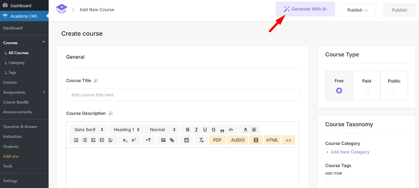Viewport: 419px width, 188px height.
Task: Click the PDF embed button
Action: tap(217, 140)
